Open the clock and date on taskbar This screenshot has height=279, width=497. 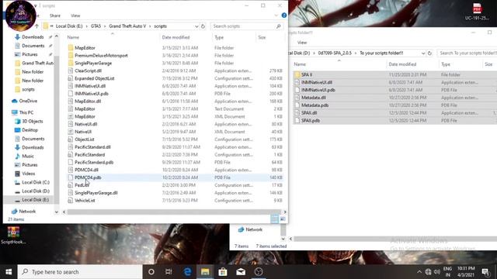[466, 272]
